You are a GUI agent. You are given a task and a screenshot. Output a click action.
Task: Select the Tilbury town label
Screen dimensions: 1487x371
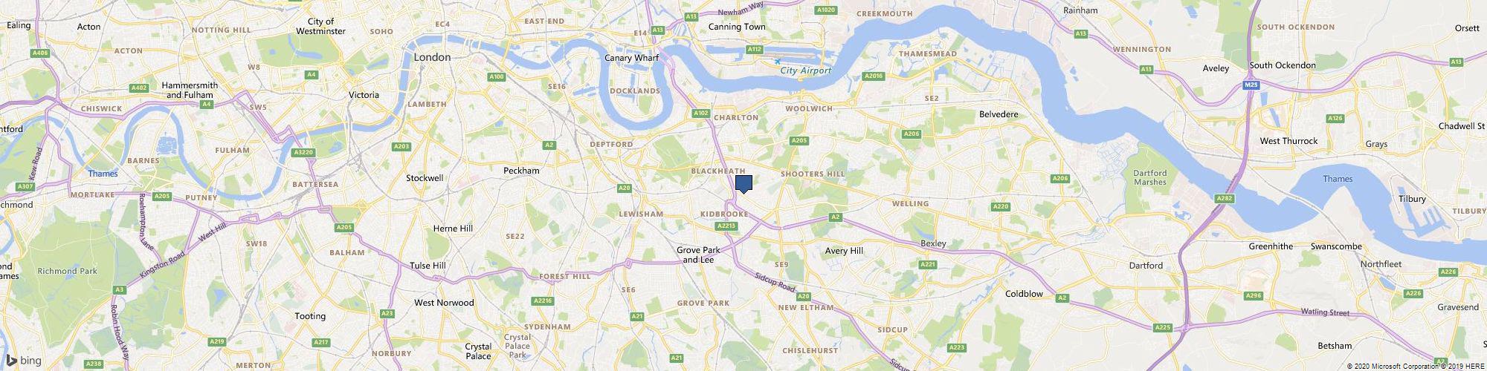coord(1411,199)
